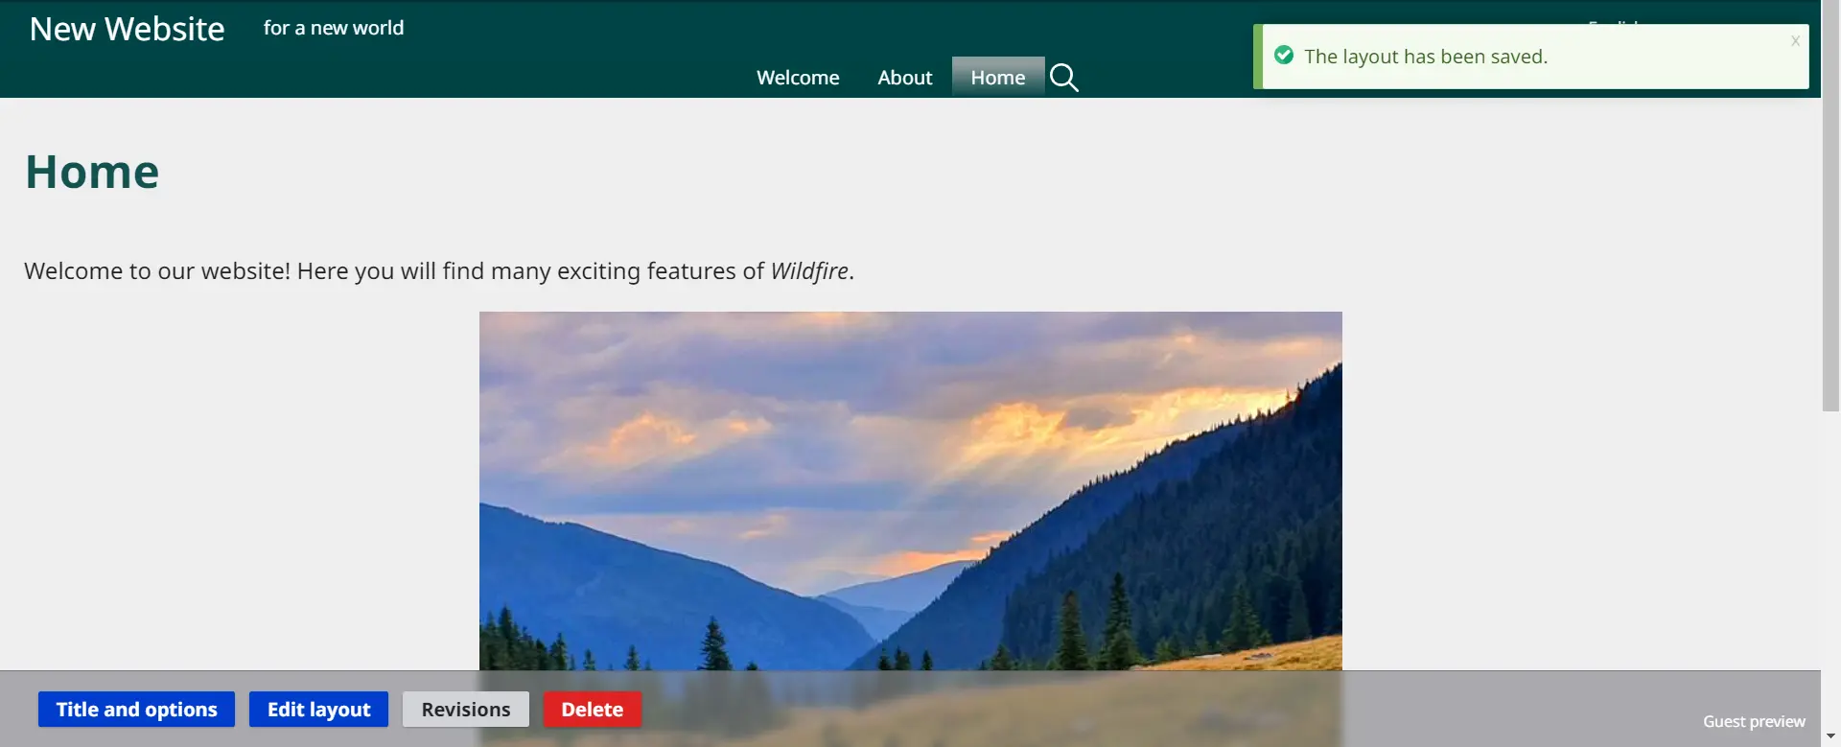
Task: View page Revisions
Action: 465,710
